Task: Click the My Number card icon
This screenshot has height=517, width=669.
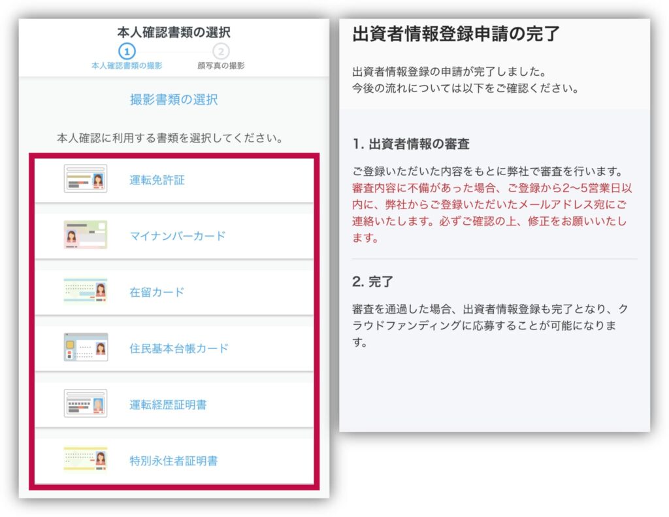Action: click(x=86, y=235)
